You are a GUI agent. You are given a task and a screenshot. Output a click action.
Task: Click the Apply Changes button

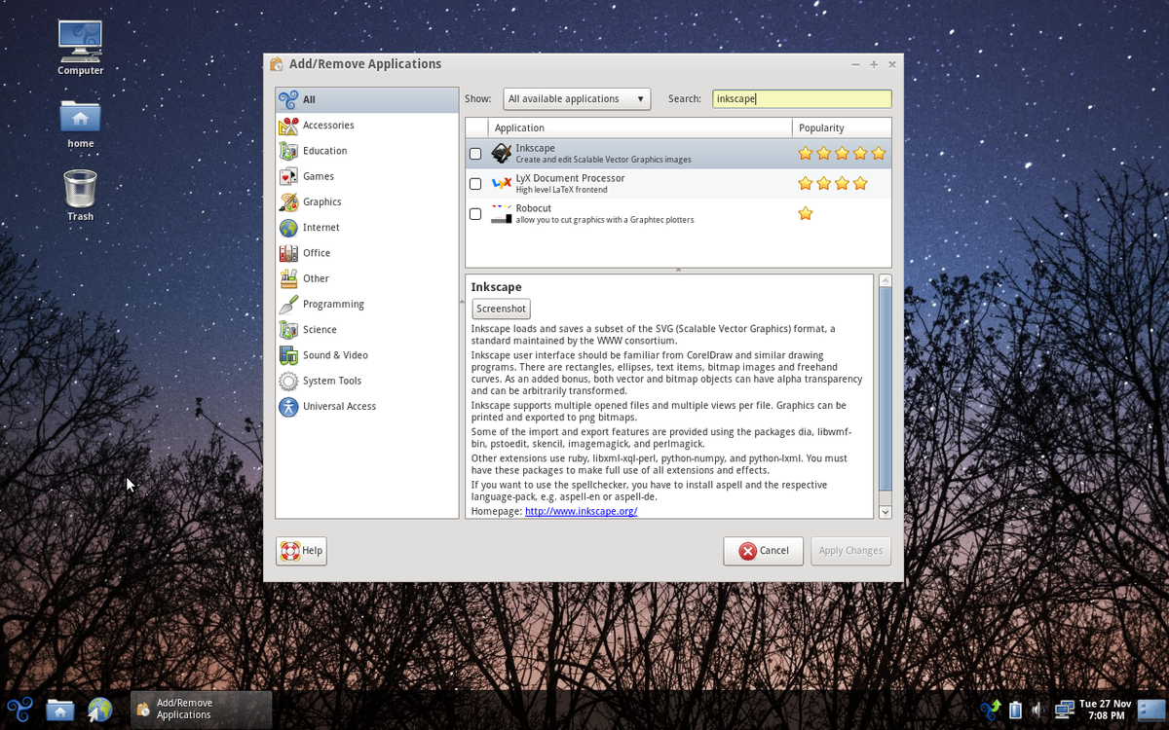[850, 551]
